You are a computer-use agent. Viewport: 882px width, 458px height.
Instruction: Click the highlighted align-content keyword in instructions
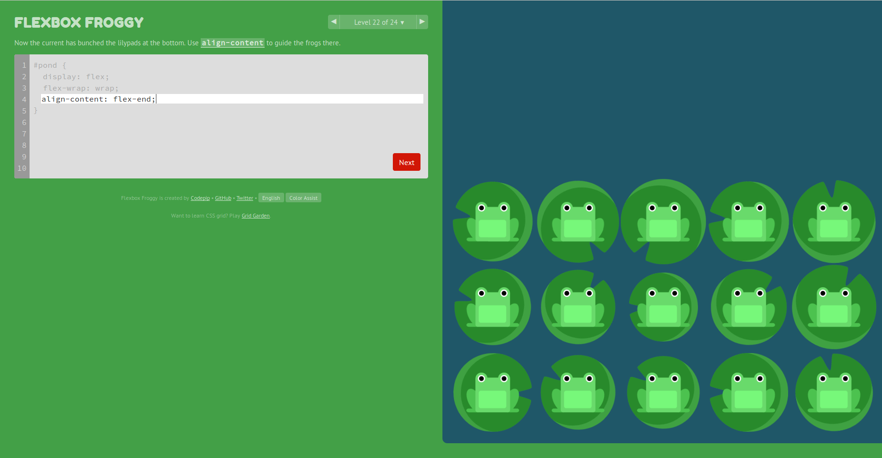[232, 43]
